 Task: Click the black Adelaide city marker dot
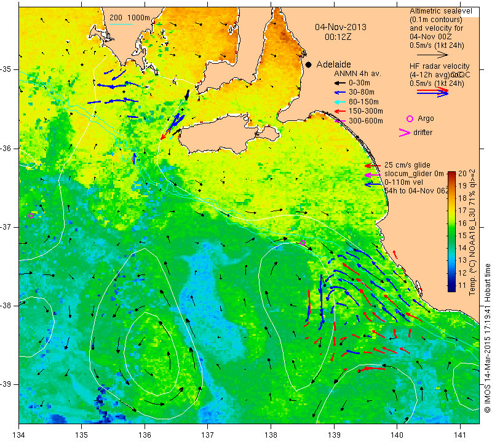point(309,65)
